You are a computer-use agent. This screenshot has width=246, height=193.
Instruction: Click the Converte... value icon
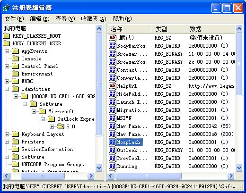(113, 78)
